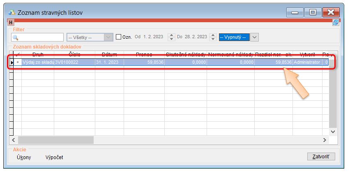The height and width of the screenshot is (183, 350).
Task: Open the Úkony menu
Action: [24, 158]
